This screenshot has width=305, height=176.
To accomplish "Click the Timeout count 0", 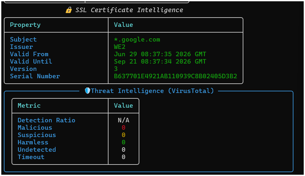I will click(123, 157).
